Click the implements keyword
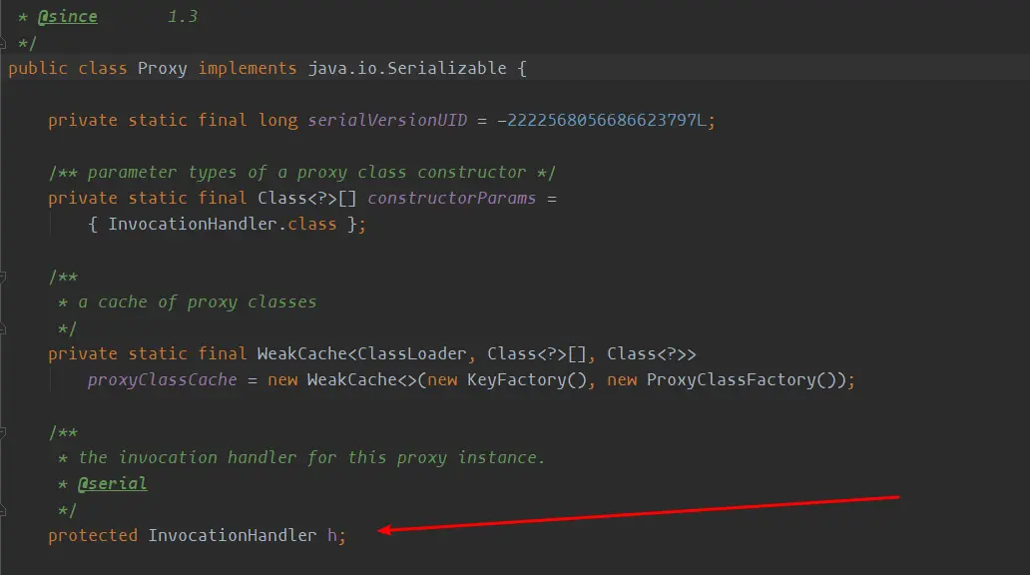 coord(248,68)
